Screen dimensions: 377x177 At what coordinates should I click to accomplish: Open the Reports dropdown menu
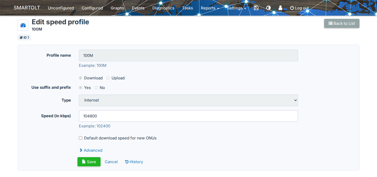[x=210, y=8]
